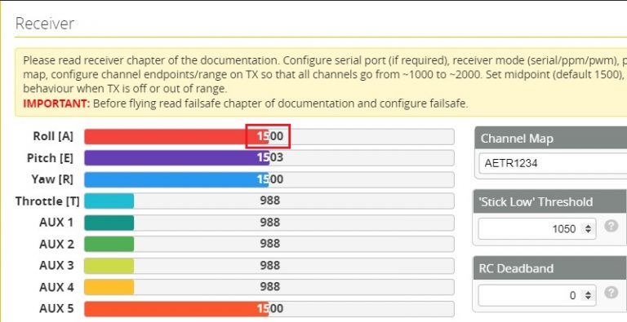Click the teal AUX 1 channel bar
Viewport: 627px width, 322px height.
(x=269, y=223)
